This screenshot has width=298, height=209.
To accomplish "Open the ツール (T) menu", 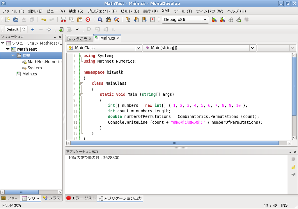I will [x=183, y=11].
